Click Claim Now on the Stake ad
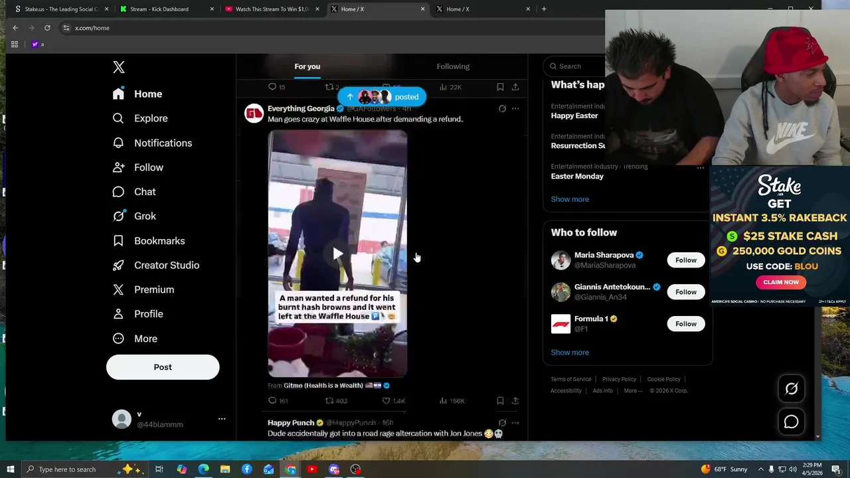Image resolution: width=850 pixels, height=478 pixels. click(781, 282)
